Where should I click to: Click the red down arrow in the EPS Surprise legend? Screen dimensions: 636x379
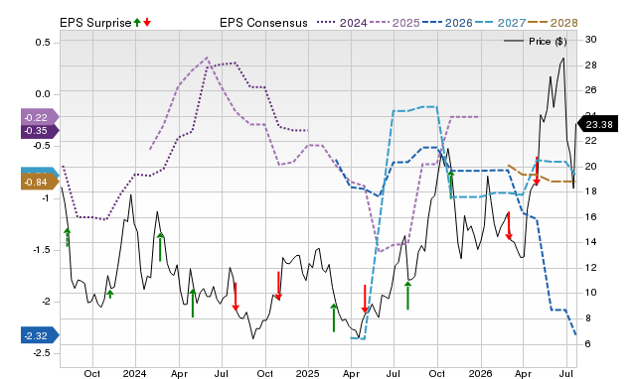[x=147, y=22]
